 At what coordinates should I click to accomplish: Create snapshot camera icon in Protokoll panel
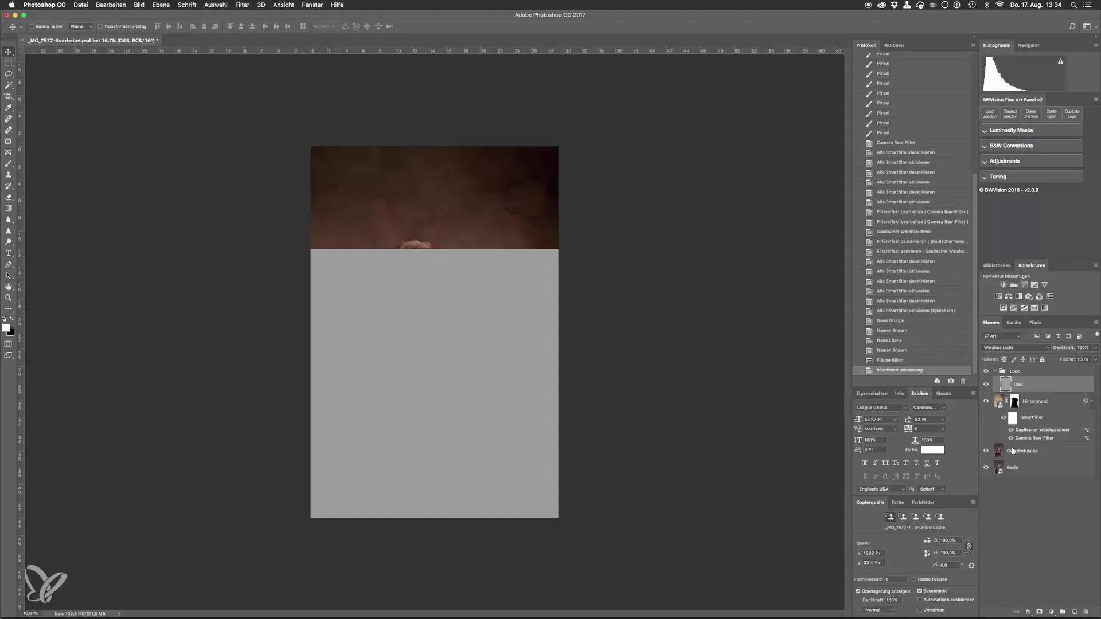950,381
